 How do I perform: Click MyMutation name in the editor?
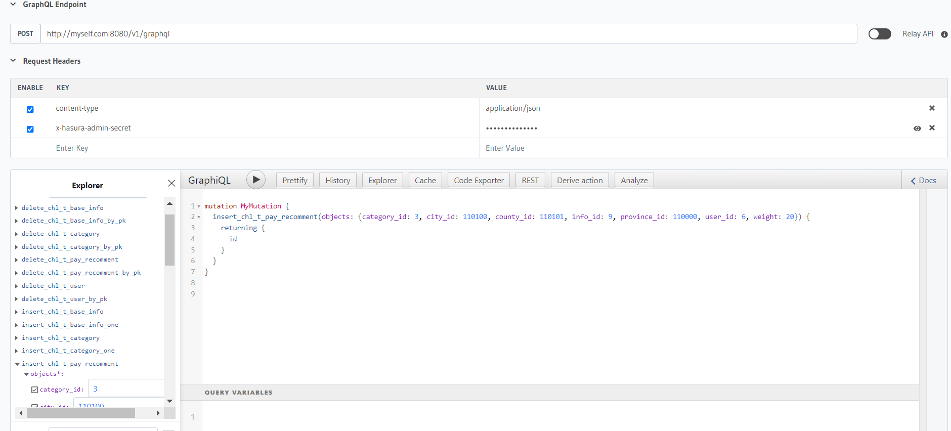point(261,206)
